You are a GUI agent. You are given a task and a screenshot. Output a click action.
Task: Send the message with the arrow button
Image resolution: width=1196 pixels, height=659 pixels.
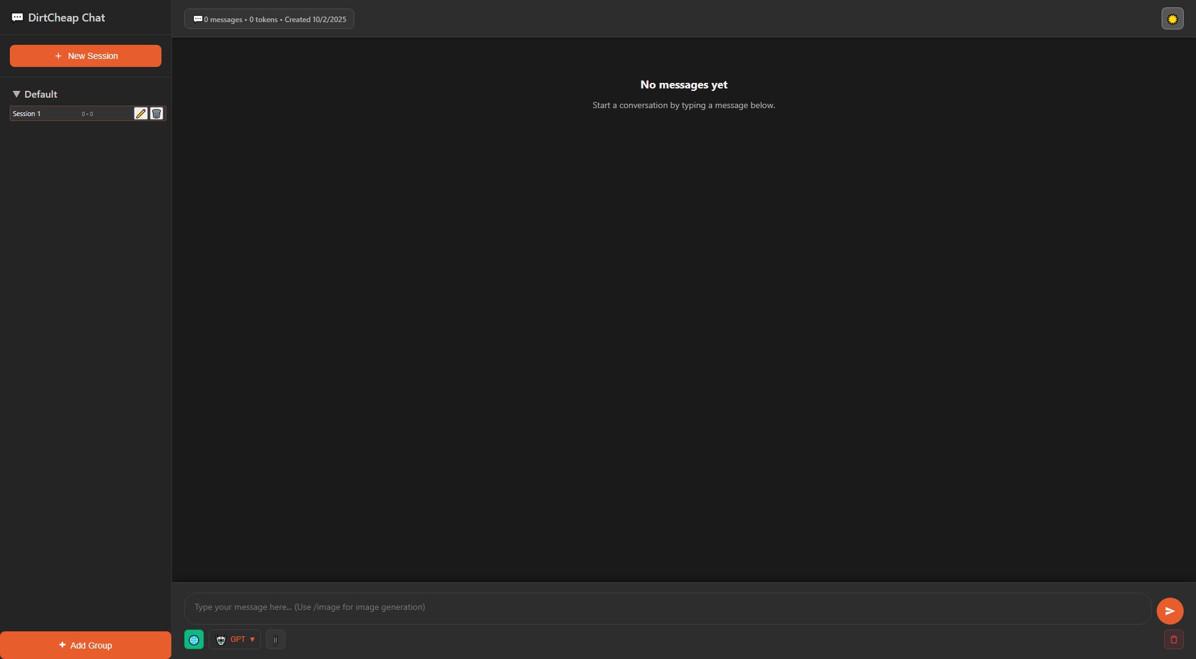pos(1170,611)
